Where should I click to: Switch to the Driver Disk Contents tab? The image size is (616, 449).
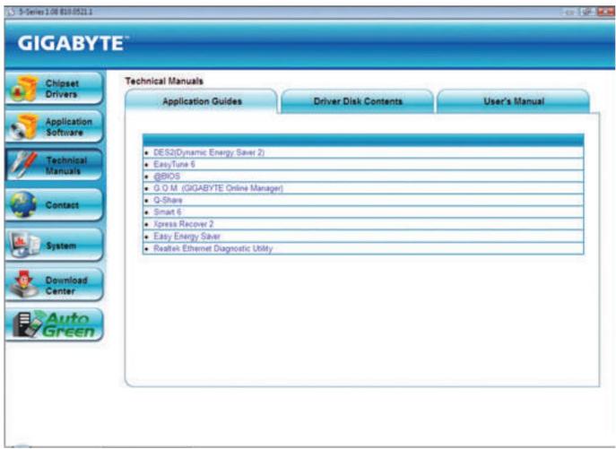point(358,101)
